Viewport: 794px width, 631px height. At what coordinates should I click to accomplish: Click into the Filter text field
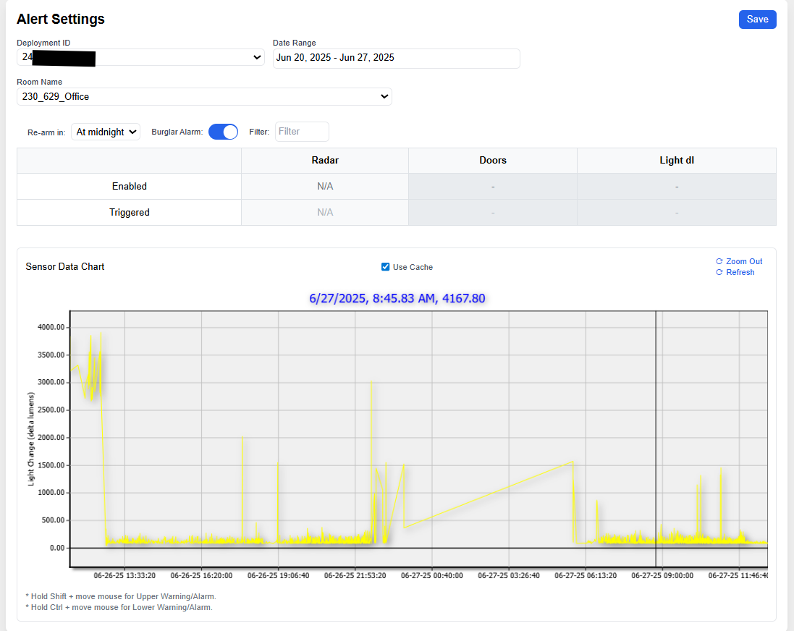tap(302, 132)
